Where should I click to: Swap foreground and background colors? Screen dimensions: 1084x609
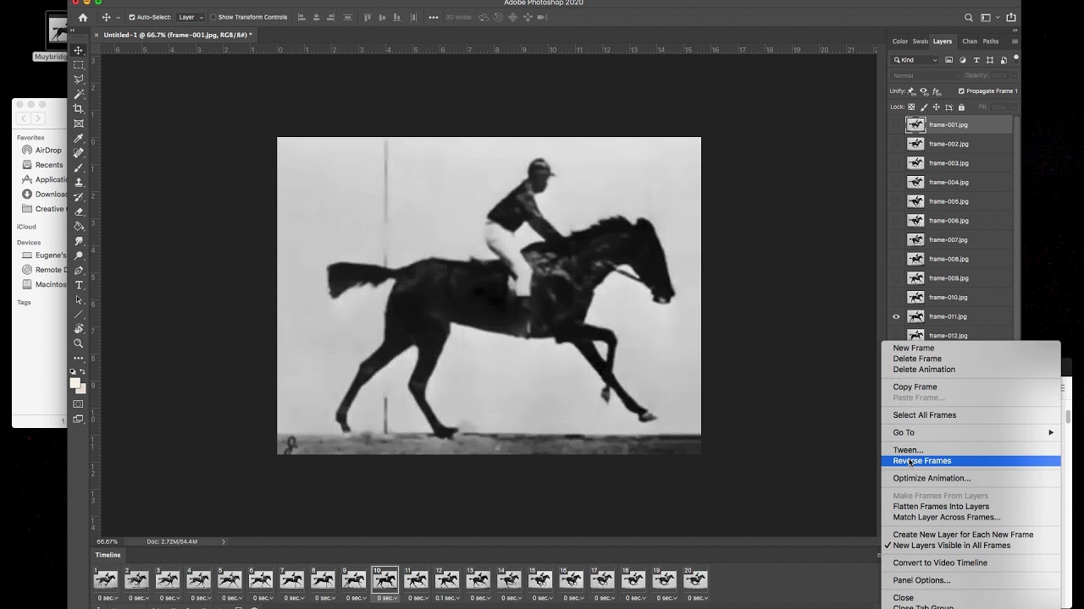pyautogui.click(x=83, y=372)
